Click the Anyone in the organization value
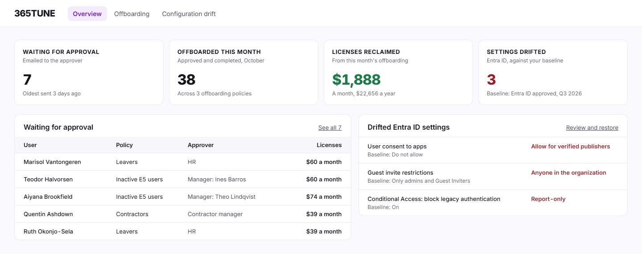Screen dimensions: 642x254 568,173
